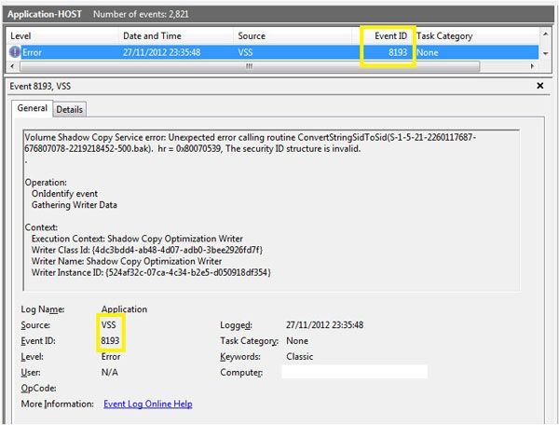559x425 pixels.
Task: Select the General tab
Action: 32,108
